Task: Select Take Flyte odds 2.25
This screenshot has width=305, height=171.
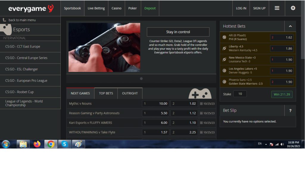Action: click(x=184, y=132)
